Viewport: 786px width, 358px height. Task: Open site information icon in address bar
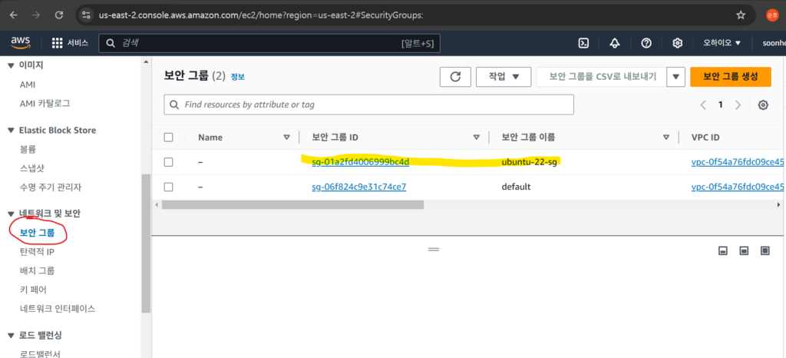(x=86, y=15)
